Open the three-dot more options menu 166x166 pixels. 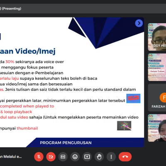(x=111, y=157)
